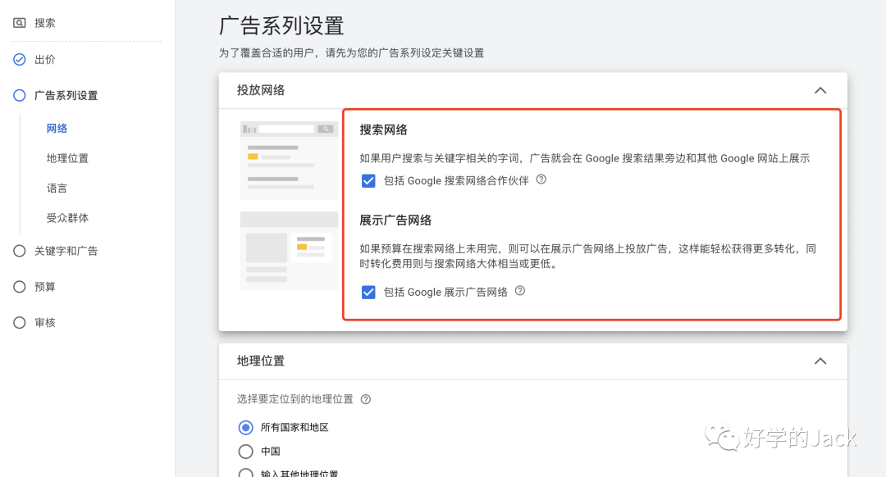Click the completed checkmark icon beside 出价
Viewport: 886px width, 477px height.
tap(19, 59)
